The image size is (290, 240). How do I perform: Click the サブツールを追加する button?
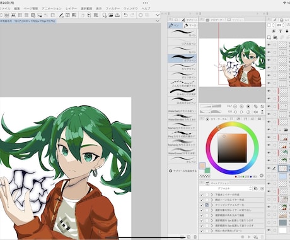coord(183,171)
